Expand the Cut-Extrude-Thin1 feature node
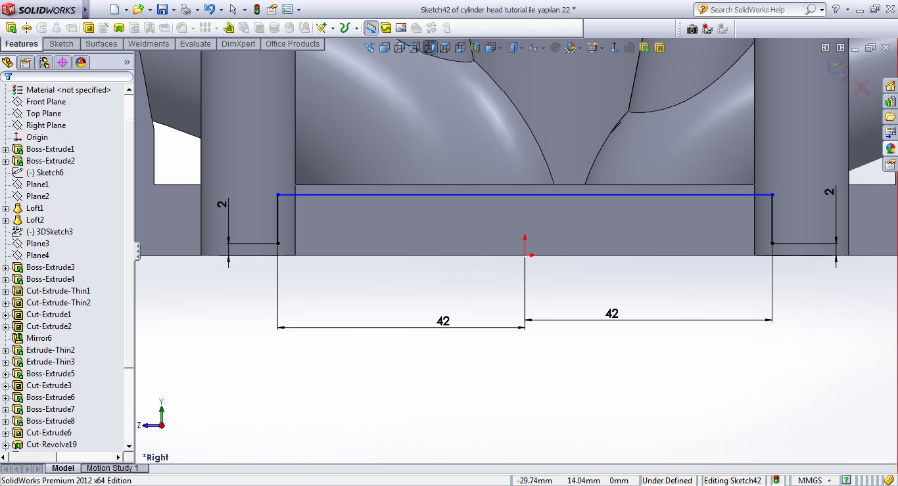 [6, 291]
